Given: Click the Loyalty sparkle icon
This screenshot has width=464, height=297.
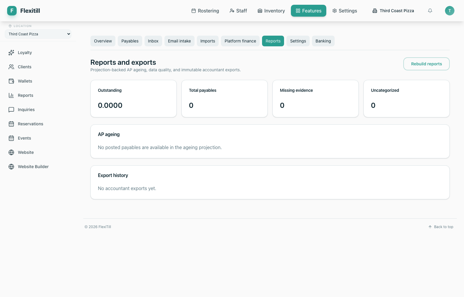Looking at the screenshot, I should pos(11,53).
